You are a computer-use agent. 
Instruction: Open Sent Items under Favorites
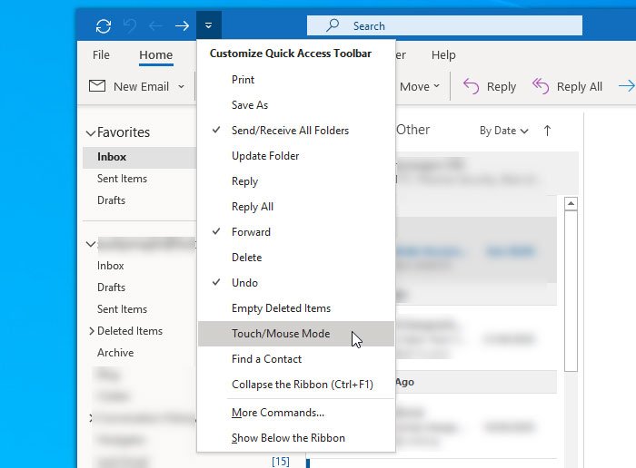pos(122,179)
